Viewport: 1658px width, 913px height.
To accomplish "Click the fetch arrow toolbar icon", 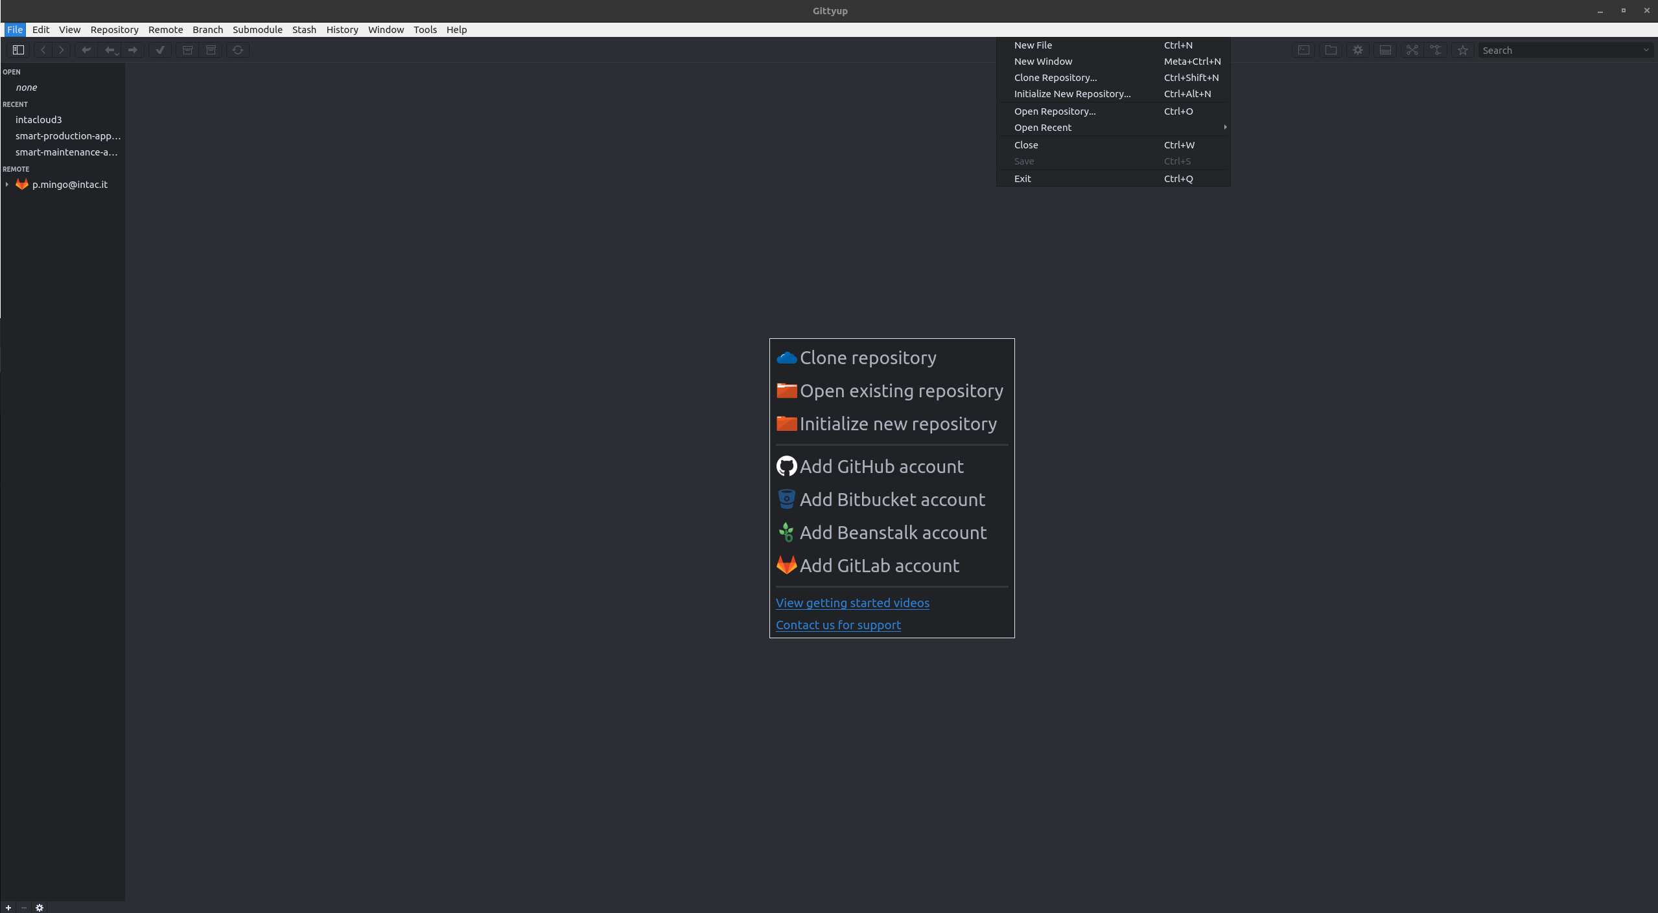I will [86, 50].
